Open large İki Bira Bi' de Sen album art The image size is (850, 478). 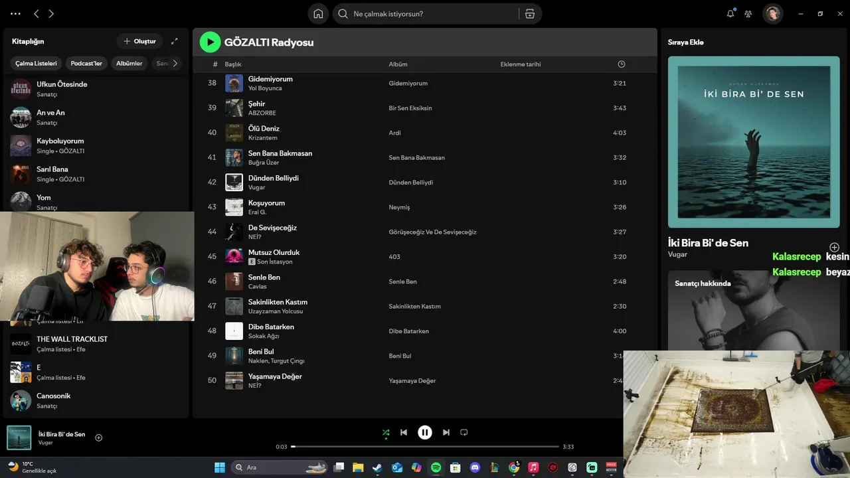(x=754, y=142)
